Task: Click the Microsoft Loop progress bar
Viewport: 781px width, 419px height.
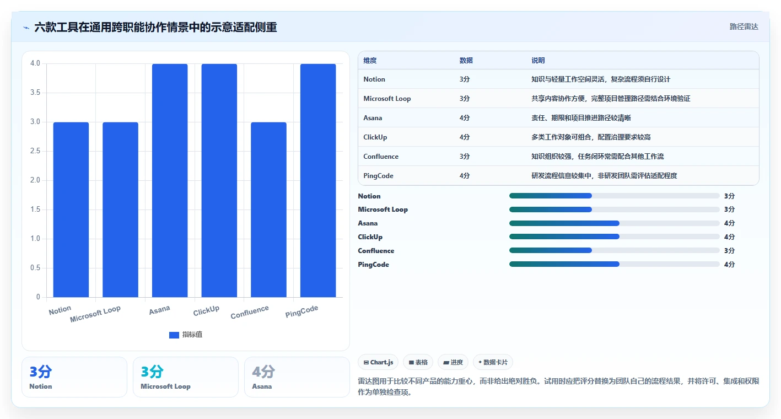Action: point(615,209)
